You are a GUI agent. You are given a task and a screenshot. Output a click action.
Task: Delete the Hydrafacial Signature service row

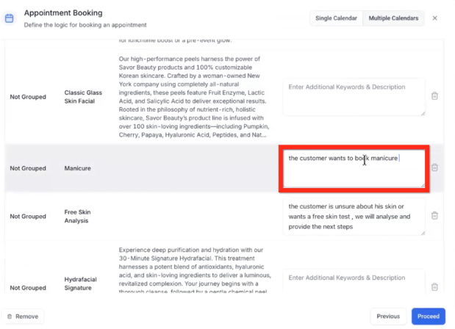434,287
